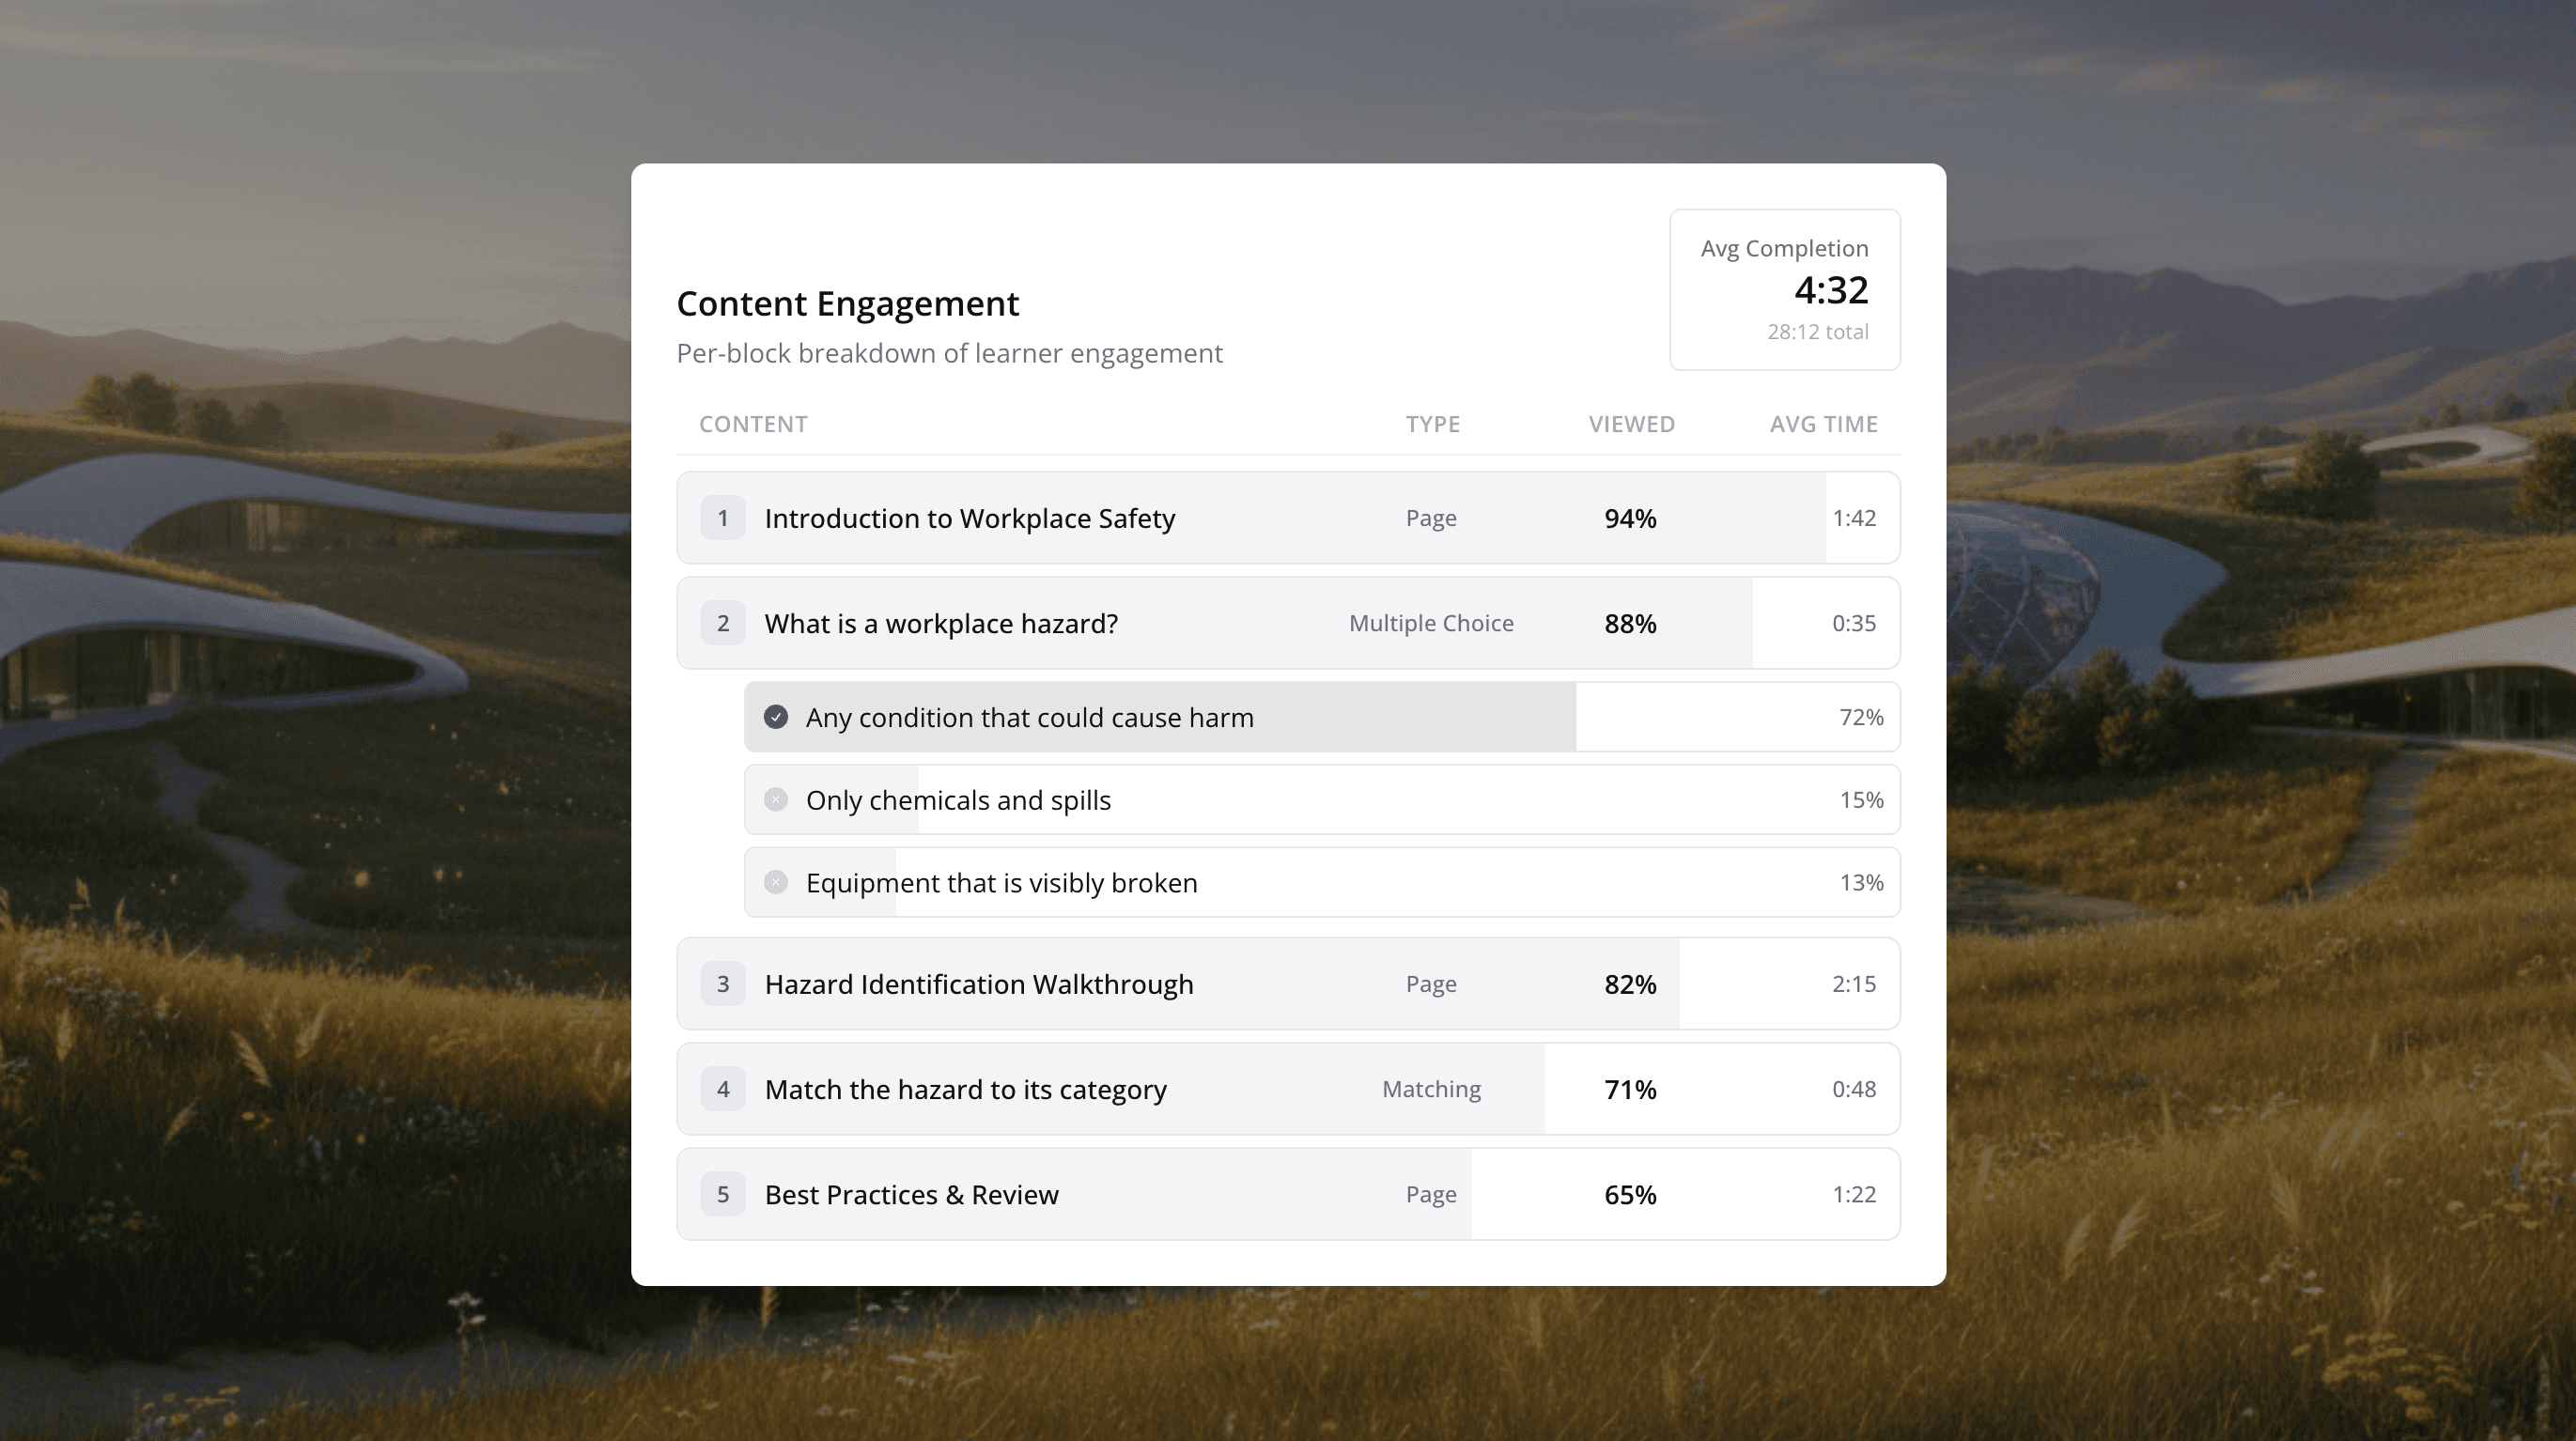Click the badge numbered 5 beside Best Practices & Review

722,1194
